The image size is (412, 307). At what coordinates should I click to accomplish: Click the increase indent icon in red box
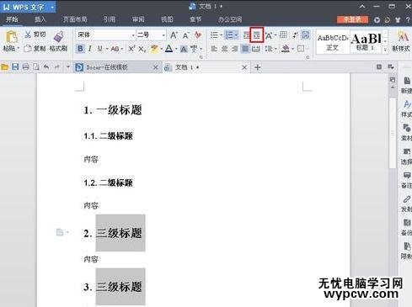click(257, 35)
